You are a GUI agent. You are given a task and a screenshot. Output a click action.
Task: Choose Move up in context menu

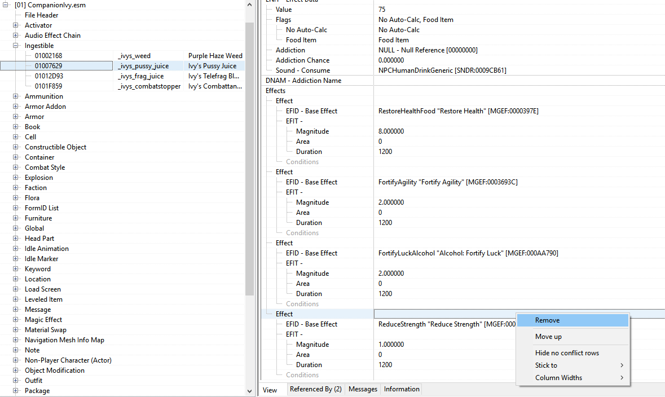click(572, 336)
